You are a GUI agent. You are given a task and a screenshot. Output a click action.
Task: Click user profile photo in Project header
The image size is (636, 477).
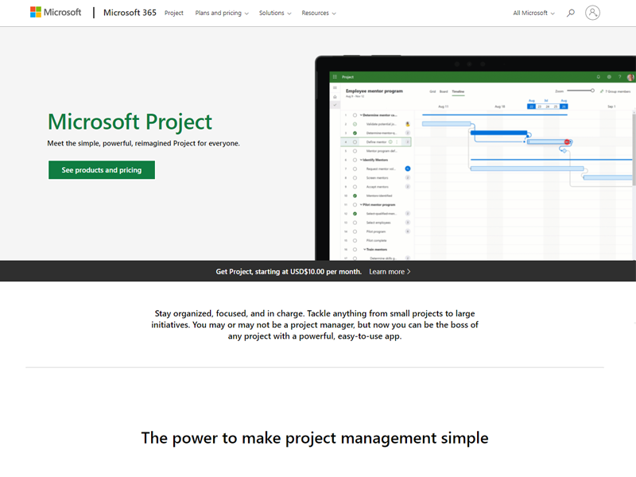(x=630, y=77)
